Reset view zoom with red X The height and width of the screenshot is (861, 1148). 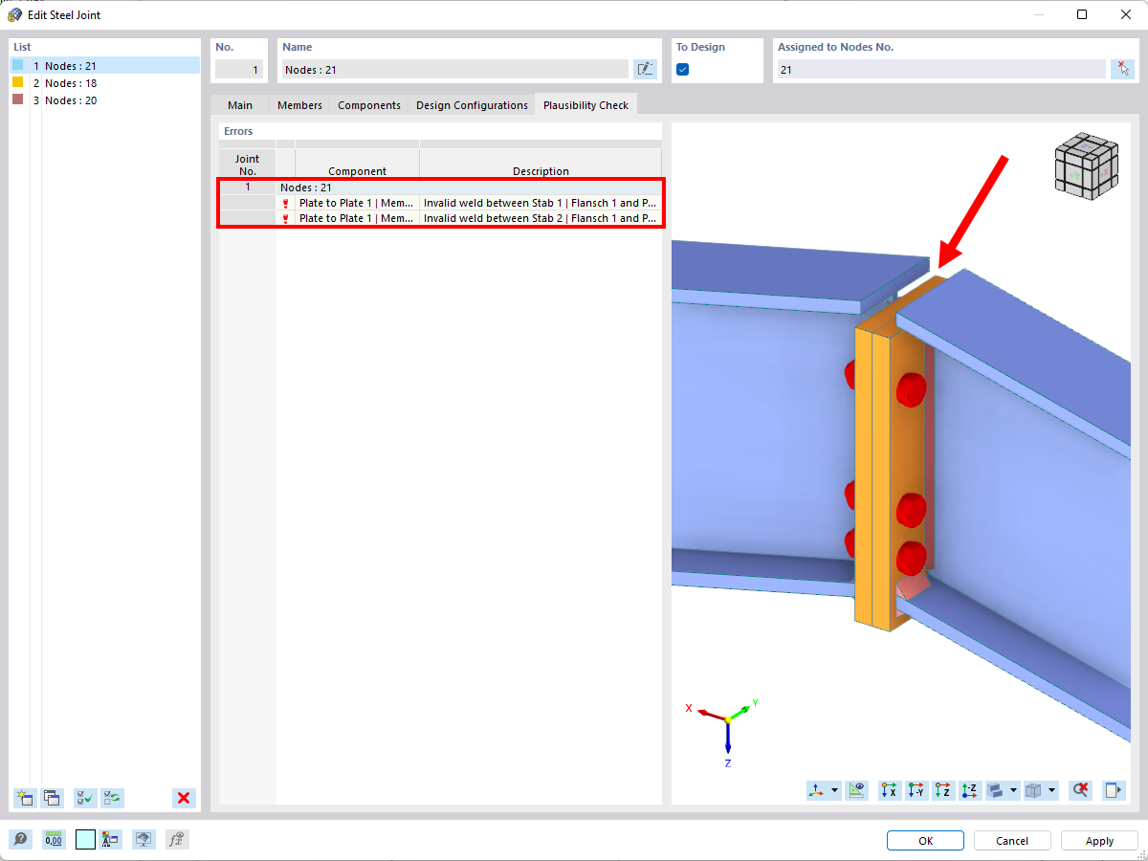(x=1081, y=790)
